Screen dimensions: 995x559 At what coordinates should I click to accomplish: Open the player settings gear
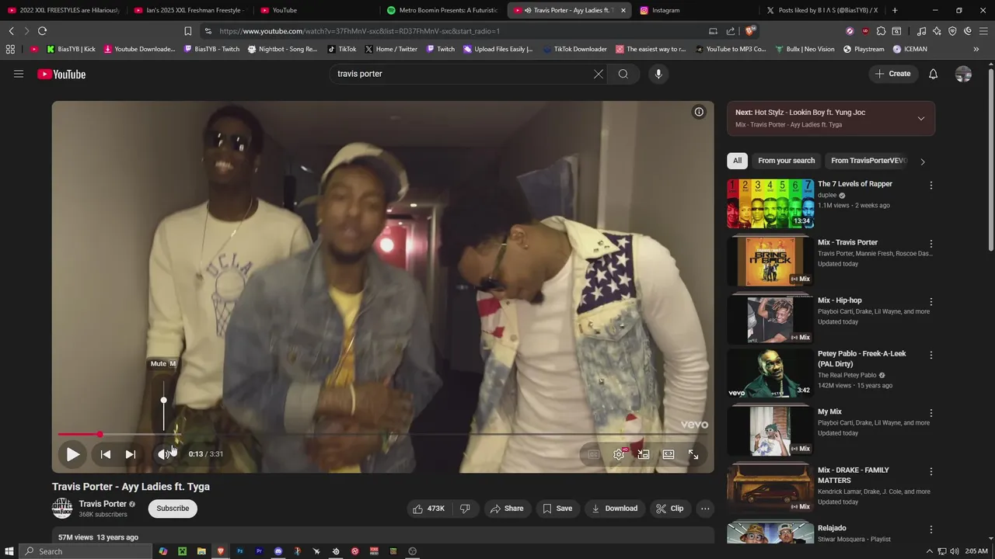click(619, 454)
